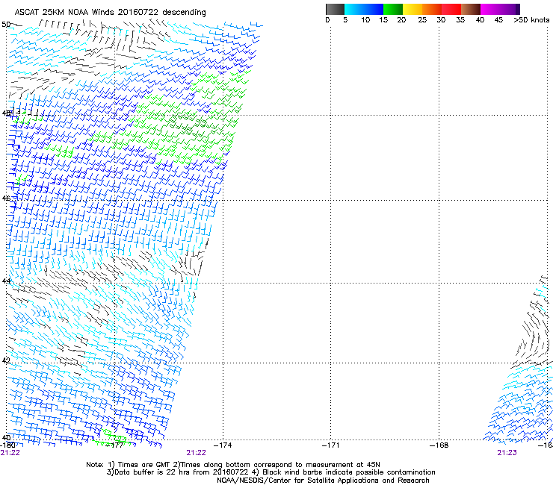Click the red 30-35 knots color segment
Screen dimensions: 553x485
pos(451,9)
